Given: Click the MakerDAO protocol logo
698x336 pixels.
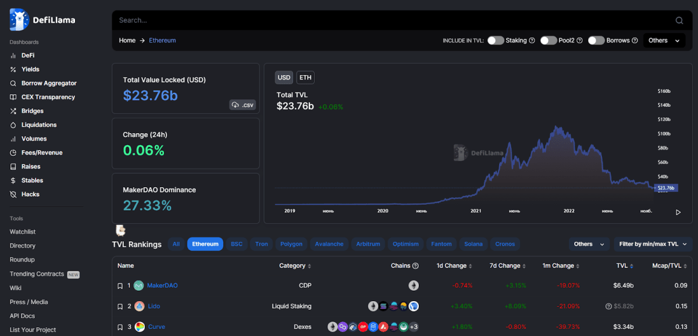Looking at the screenshot, I should (139, 286).
